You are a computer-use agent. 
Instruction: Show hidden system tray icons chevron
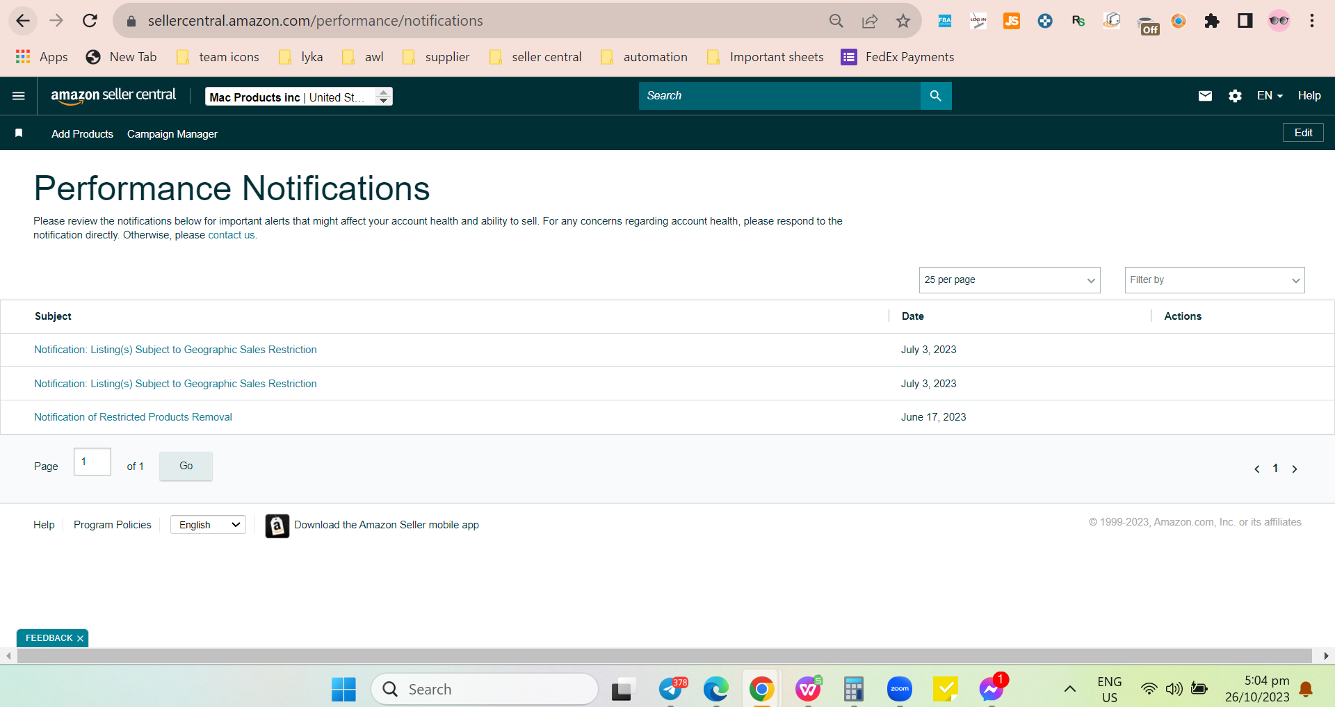tap(1070, 690)
